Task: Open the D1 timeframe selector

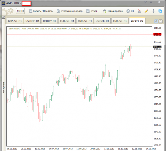Action: (130, 11)
